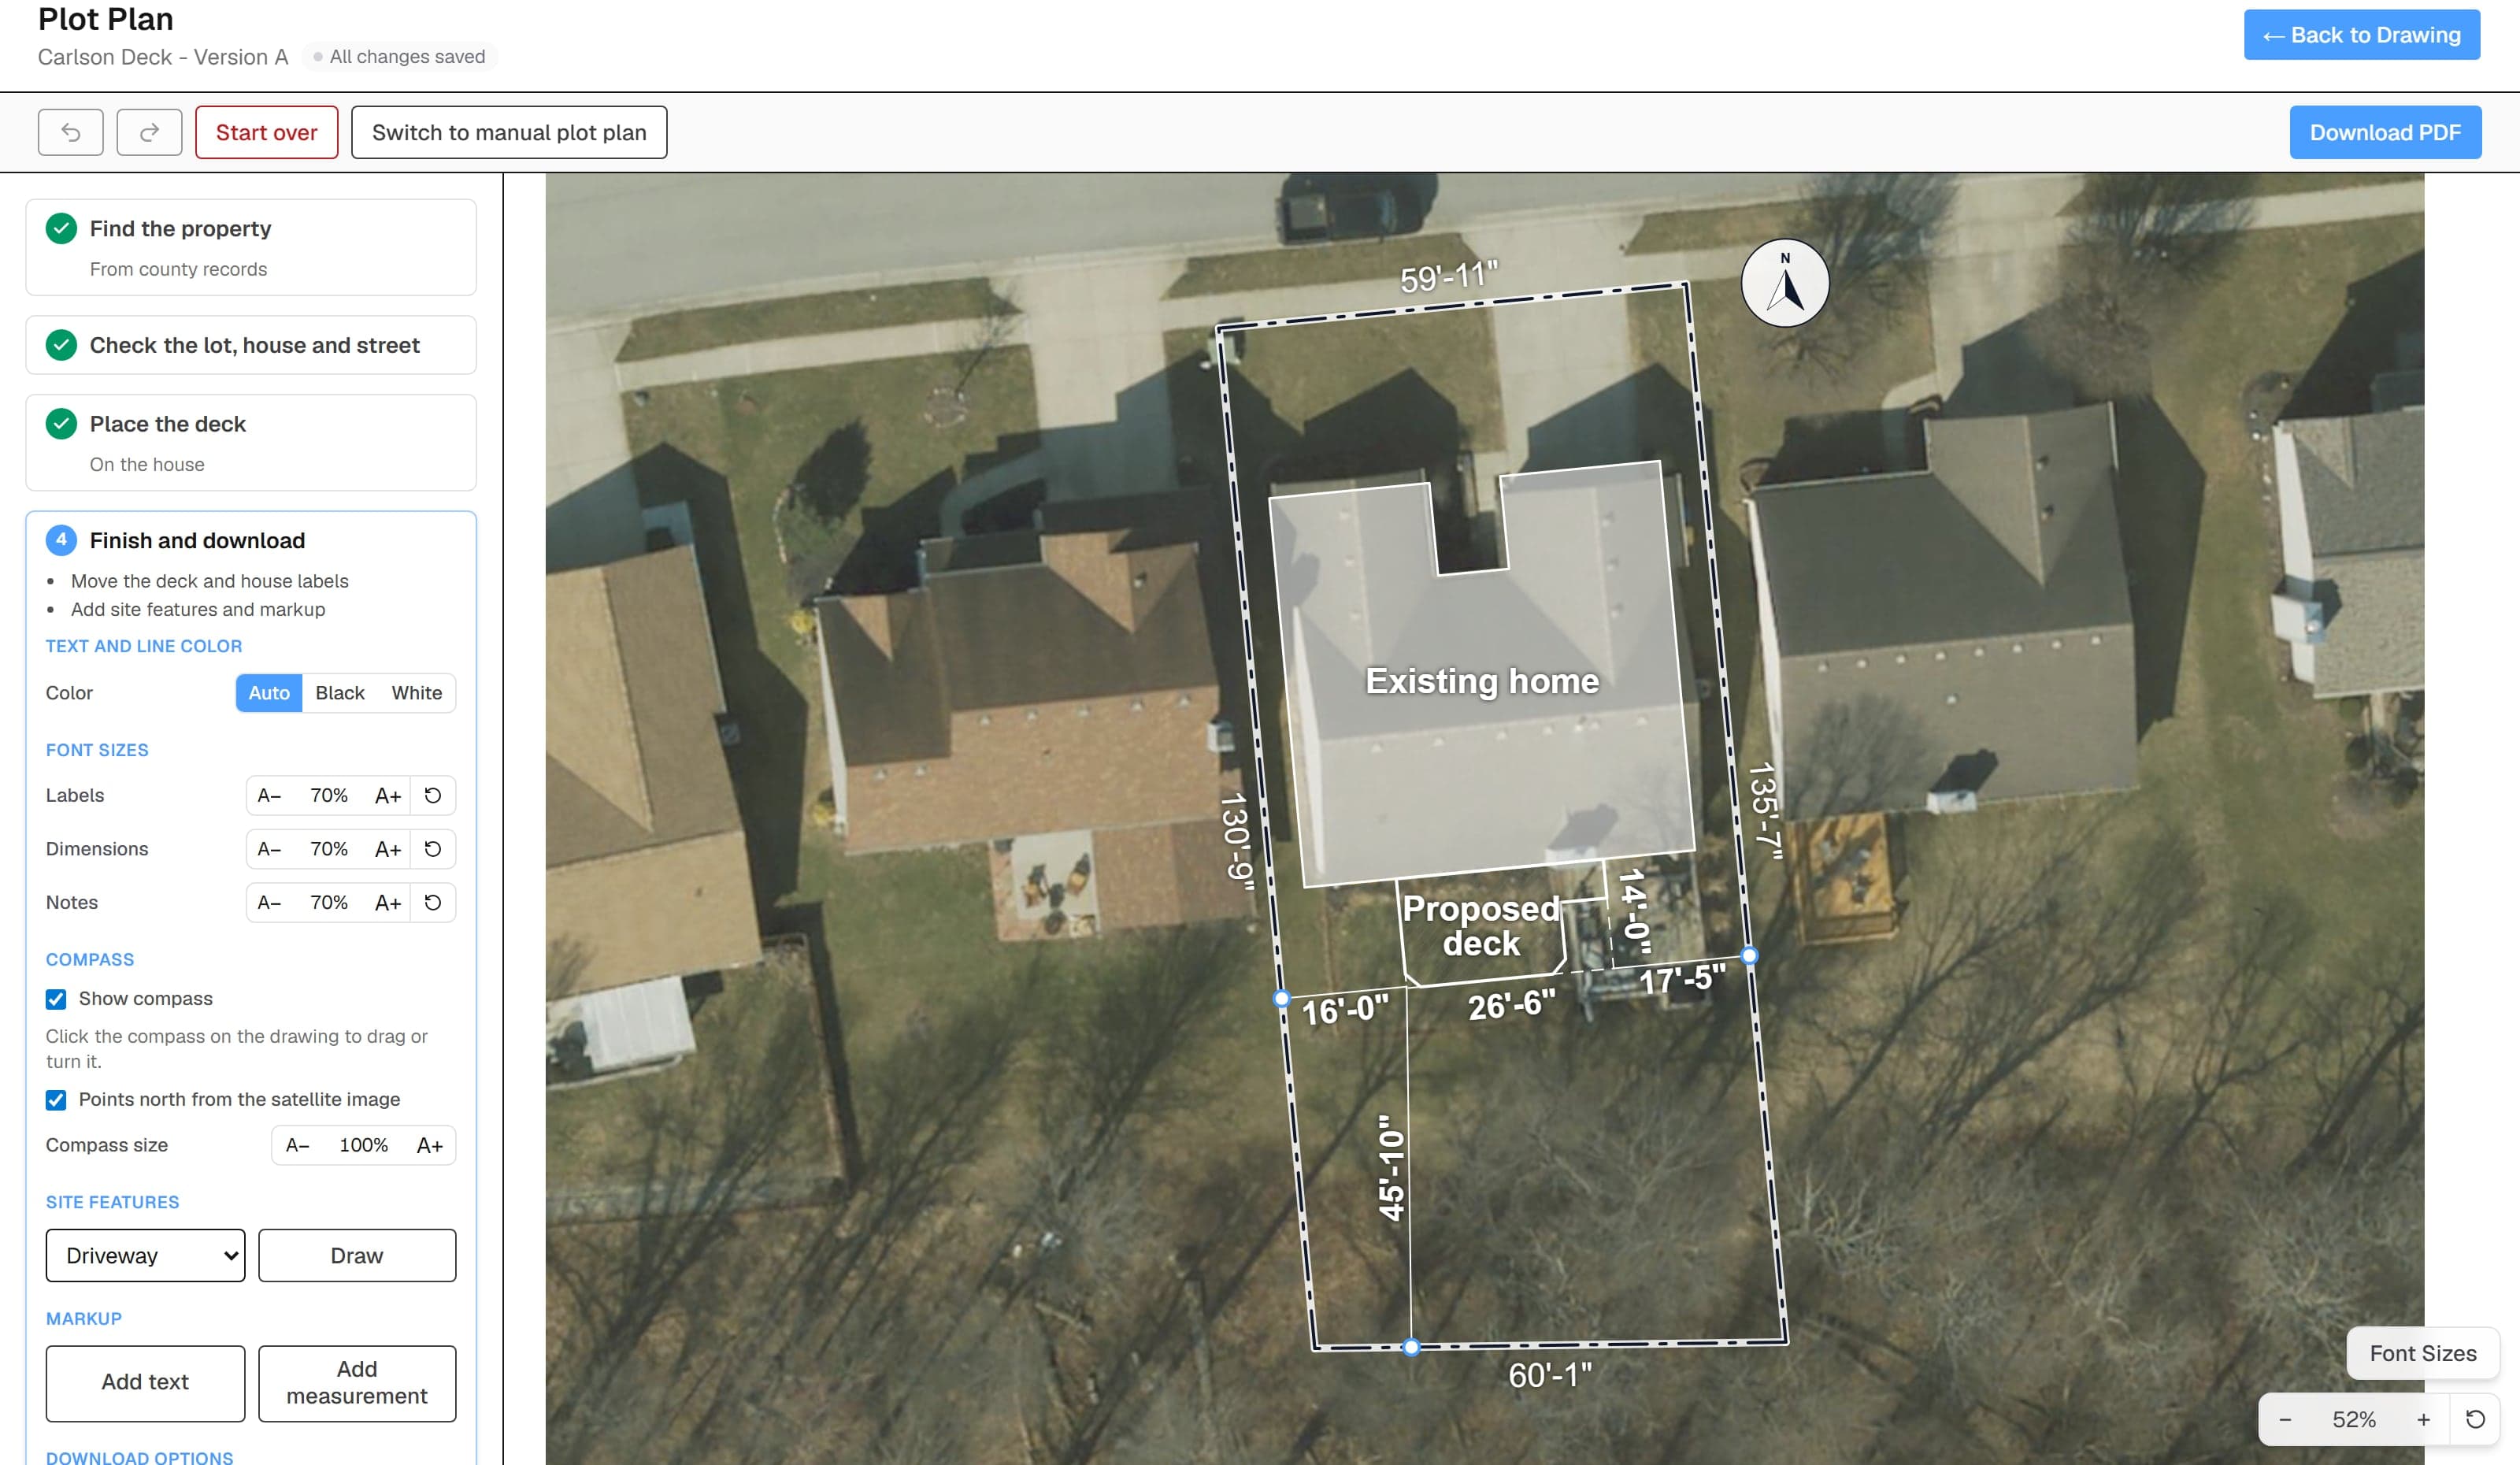This screenshot has width=2520, height=1465.
Task: Expand the Find the property step
Action: pos(251,247)
